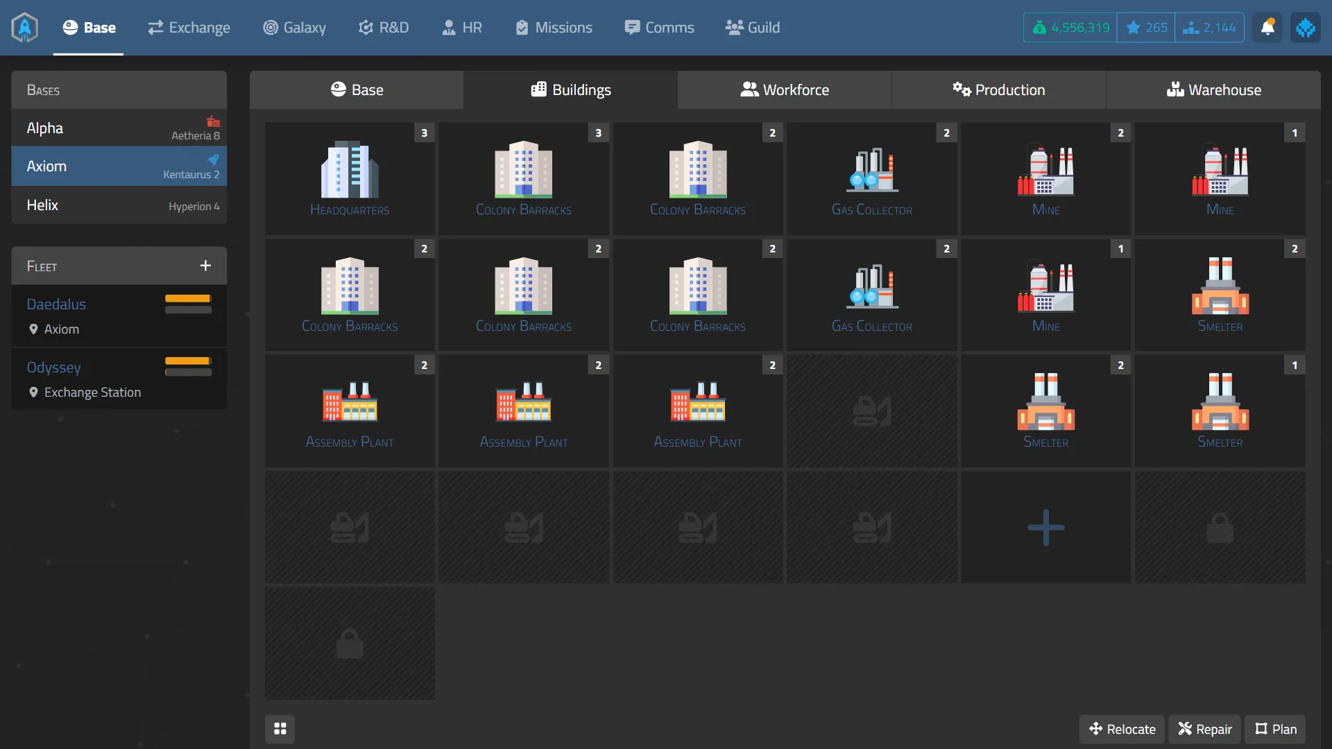
Task: Click the Daedalus orange status bar
Action: pos(188,298)
